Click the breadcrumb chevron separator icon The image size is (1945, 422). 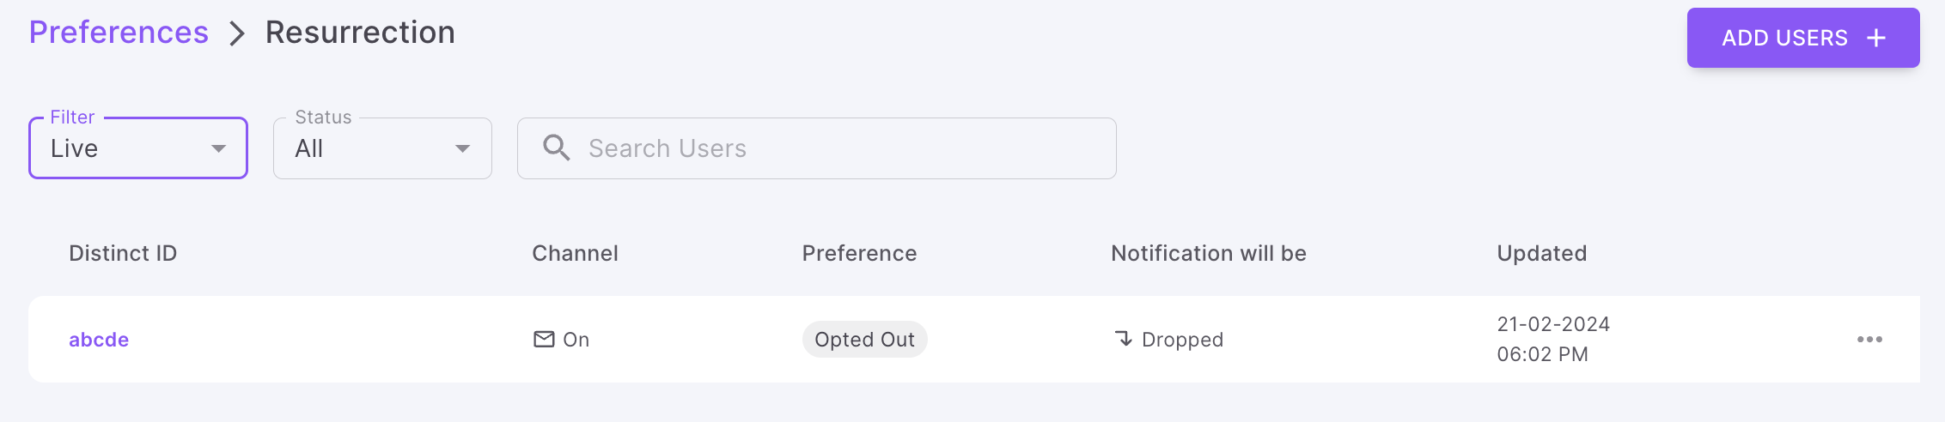point(237,34)
